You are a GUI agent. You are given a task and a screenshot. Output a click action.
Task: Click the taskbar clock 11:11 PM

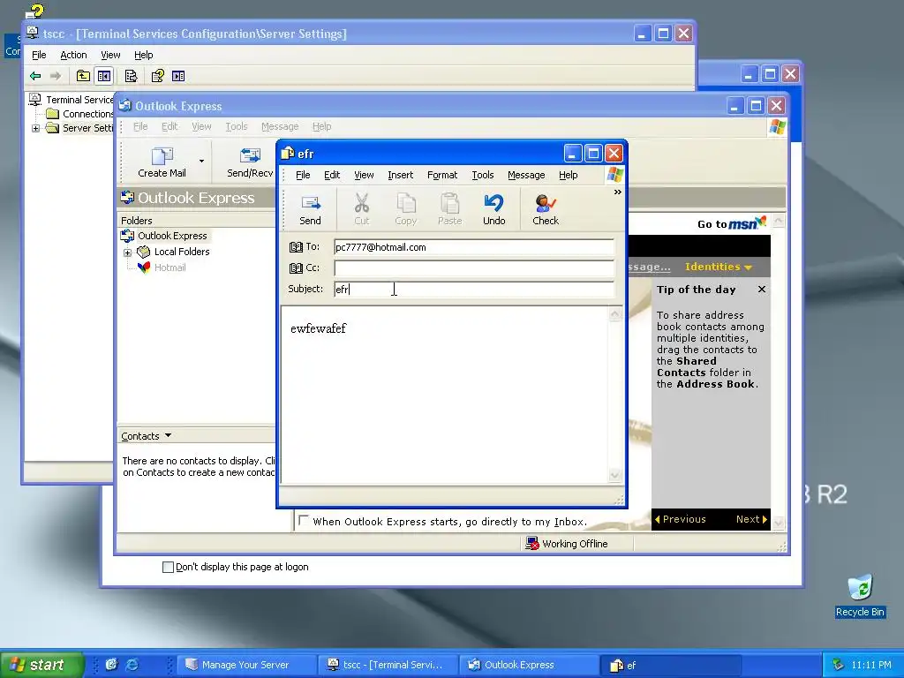point(871,665)
